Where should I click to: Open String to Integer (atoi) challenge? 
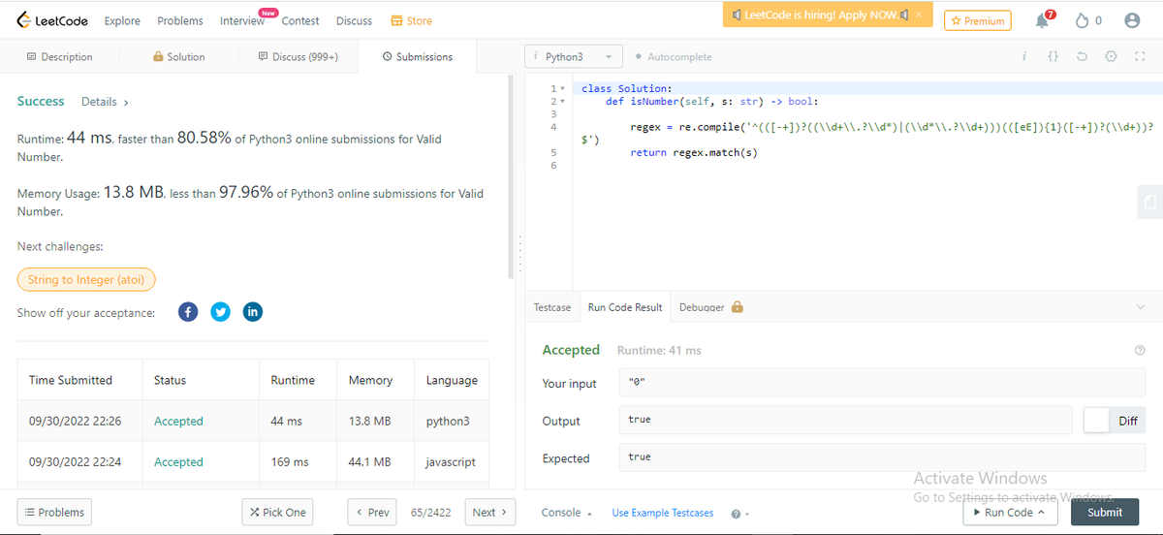[86, 280]
